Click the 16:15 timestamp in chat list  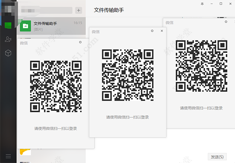tap(78, 23)
